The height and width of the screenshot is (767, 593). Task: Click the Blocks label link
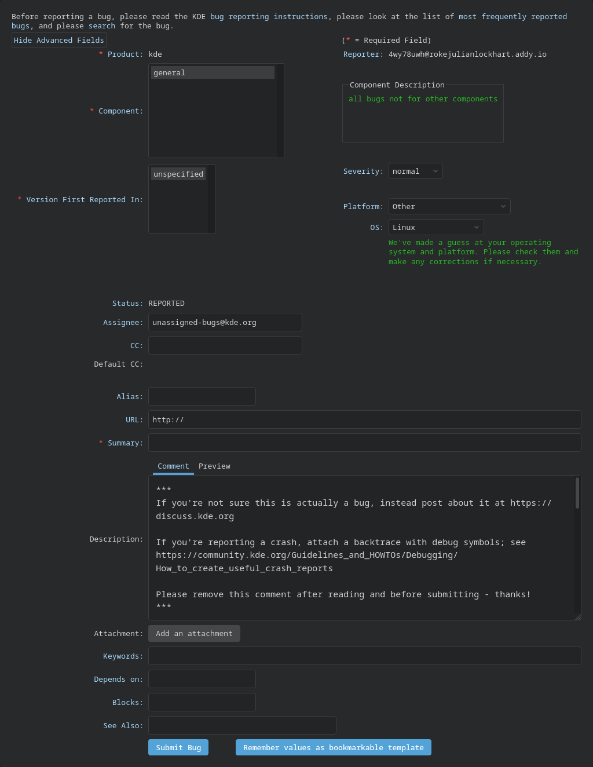tap(127, 702)
